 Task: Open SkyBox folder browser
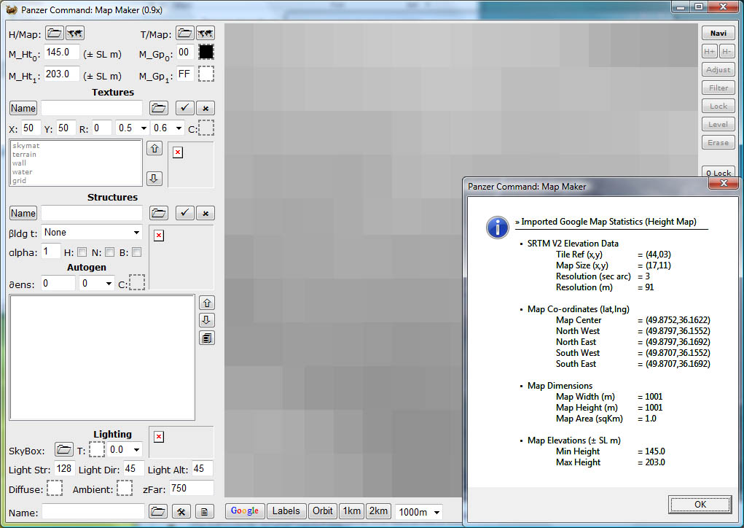(x=63, y=449)
